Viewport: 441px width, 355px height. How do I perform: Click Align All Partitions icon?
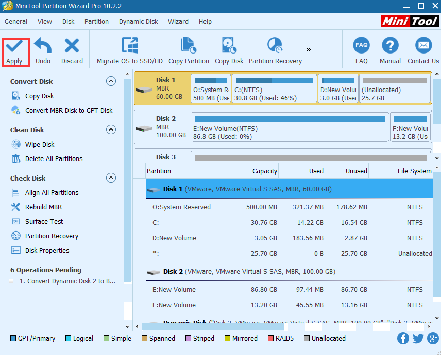[x=15, y=192]
